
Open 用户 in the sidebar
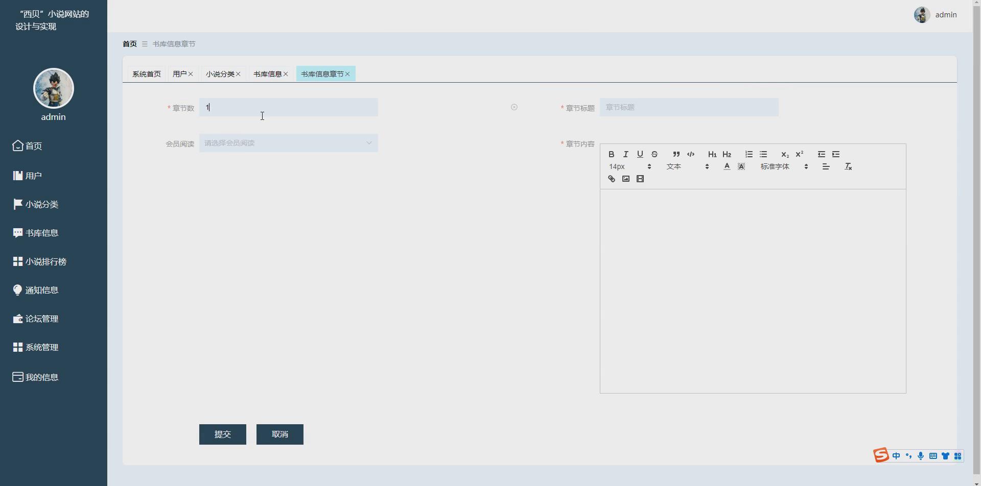click(x=54, y=176)
